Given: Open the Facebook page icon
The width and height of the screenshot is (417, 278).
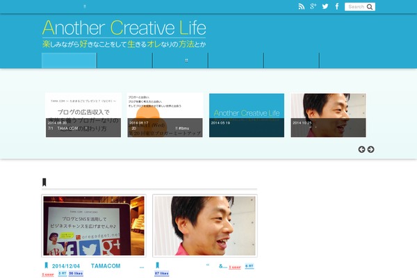Looking at the screenshot, I should [x=337, y=6].
